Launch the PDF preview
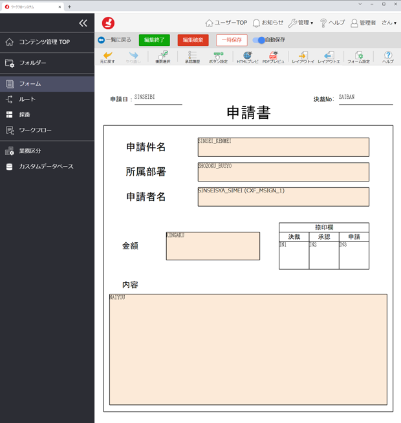The height and width of the screenshot is (423, 401). click(x=274, y=57)
